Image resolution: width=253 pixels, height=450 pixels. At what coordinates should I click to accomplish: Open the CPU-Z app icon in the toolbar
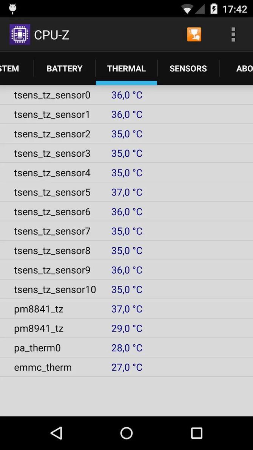[20, 34]
